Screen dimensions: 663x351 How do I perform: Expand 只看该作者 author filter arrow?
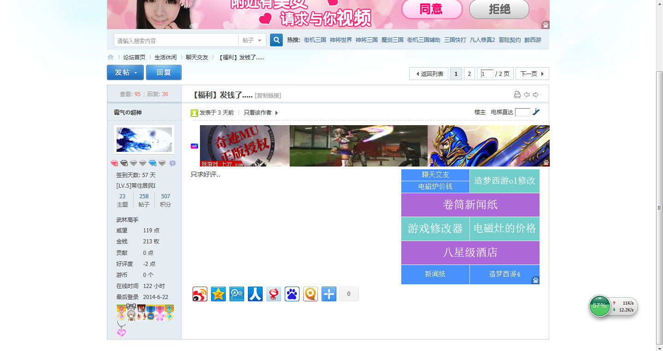click(276, 113)
